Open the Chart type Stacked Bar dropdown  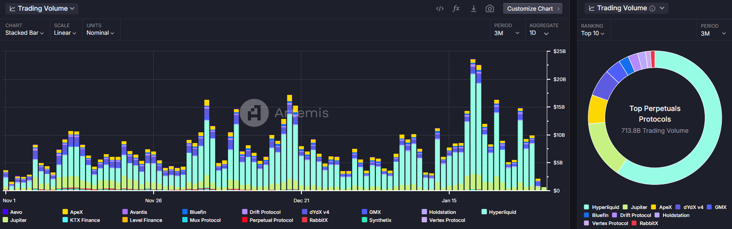[24, 33]
